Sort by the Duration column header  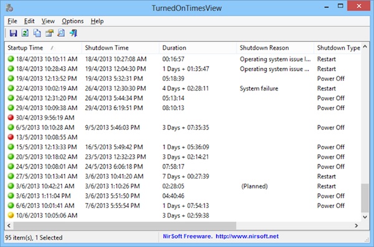(198, 48)
